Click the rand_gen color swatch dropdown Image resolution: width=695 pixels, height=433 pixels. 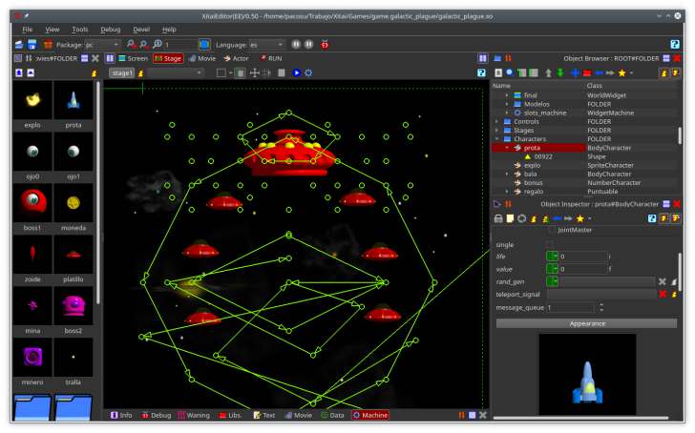click(553, 281)
